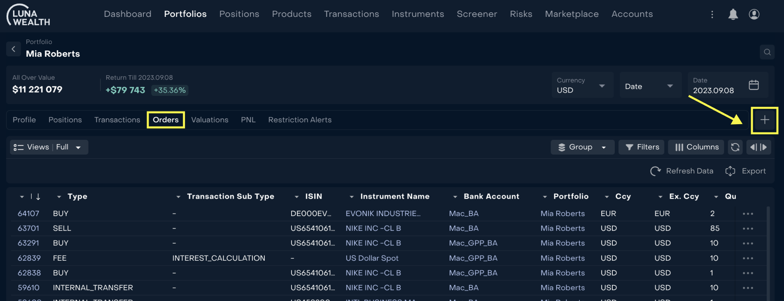Image resolution: width=784 pixels, height=301 pixels.
Task: Add a new order with the plus button
Action: coord(765,120)
